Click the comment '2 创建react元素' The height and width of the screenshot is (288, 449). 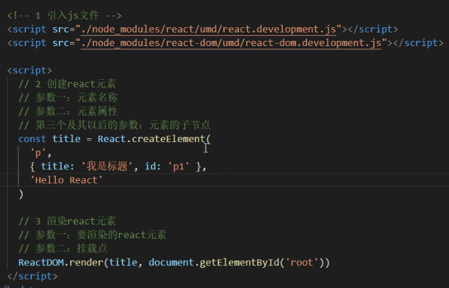point(67,84)
